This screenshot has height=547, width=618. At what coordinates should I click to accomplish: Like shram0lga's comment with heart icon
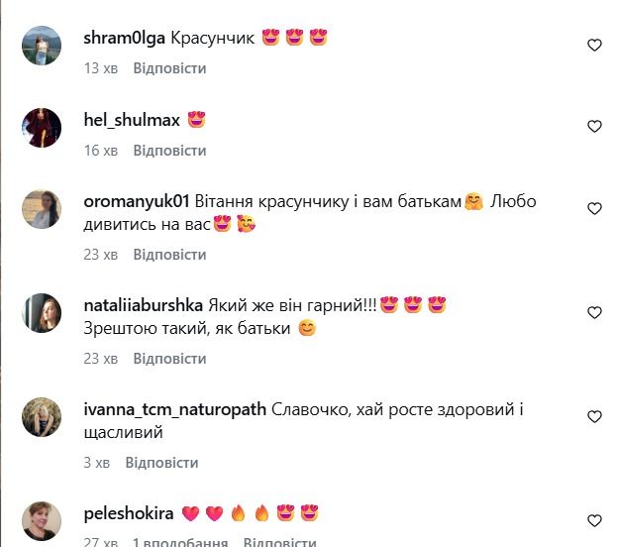594,45
